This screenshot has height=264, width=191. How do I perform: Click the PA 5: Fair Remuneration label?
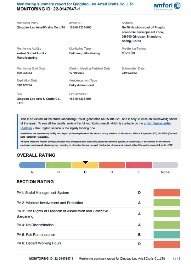pyautogui.click(x=36, y=235)
